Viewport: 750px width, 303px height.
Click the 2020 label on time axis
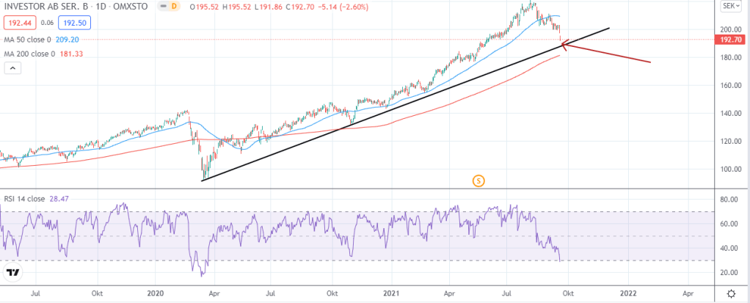[156, 292]
